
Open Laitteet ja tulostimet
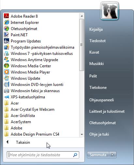[x=107, y=111]
